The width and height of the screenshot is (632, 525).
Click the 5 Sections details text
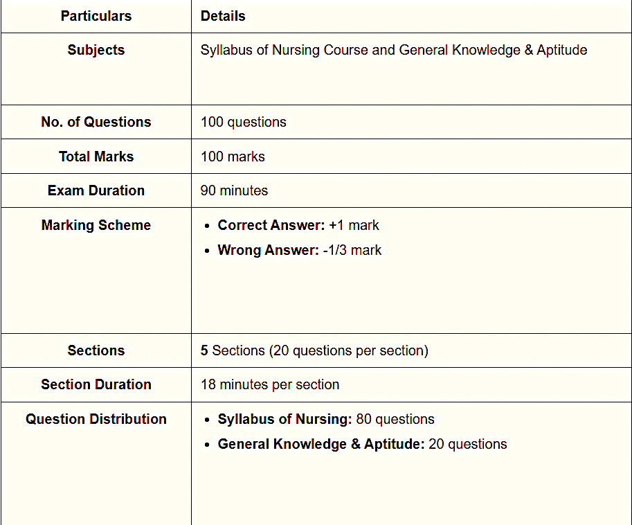pos(314,350)
